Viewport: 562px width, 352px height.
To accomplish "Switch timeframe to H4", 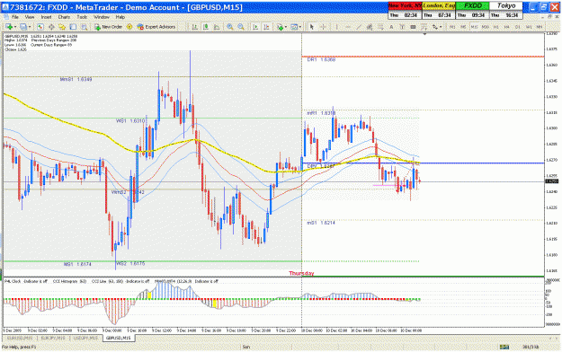I will click(506, 27).
